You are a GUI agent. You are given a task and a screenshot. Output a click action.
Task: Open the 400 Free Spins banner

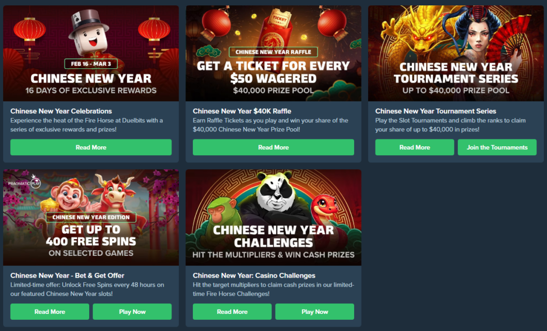coord(91,218)
